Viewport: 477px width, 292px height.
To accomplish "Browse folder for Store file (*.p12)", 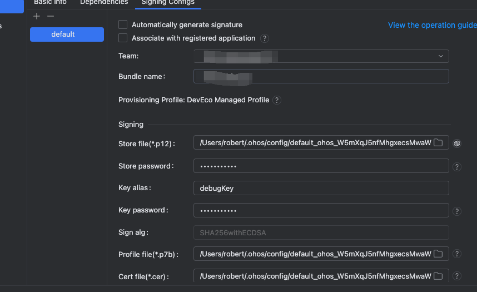I will coord(438,142).
